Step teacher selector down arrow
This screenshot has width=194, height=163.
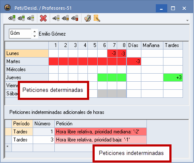pos(34,36)
